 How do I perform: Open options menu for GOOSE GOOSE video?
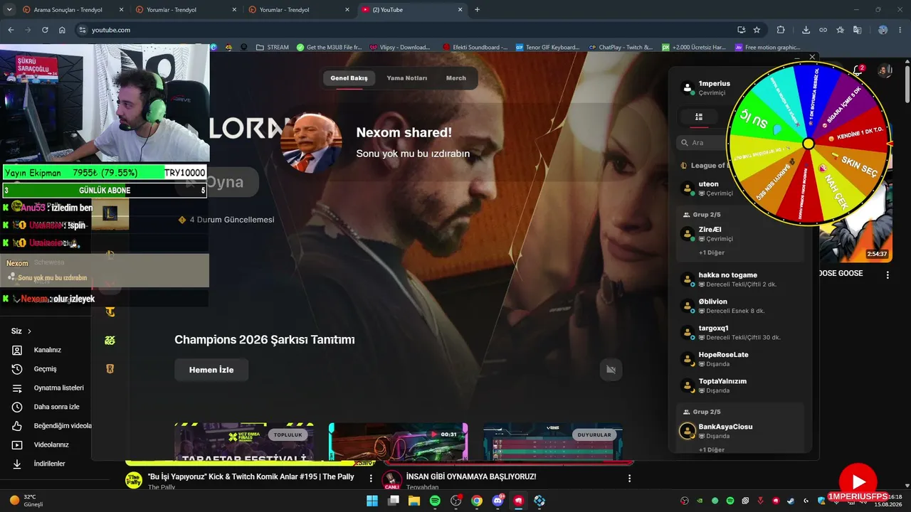click(888, 274)
